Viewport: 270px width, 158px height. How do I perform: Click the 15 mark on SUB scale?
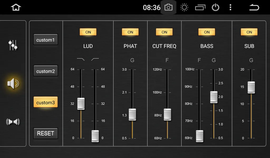242,87
